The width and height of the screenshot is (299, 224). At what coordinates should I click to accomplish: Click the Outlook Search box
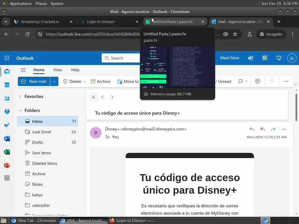point(121,58)
